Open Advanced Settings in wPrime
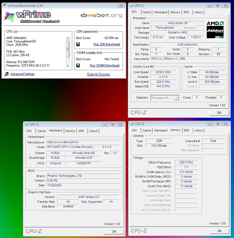The height and width of the screenshot is (238, 234). [x=22, y=74]
